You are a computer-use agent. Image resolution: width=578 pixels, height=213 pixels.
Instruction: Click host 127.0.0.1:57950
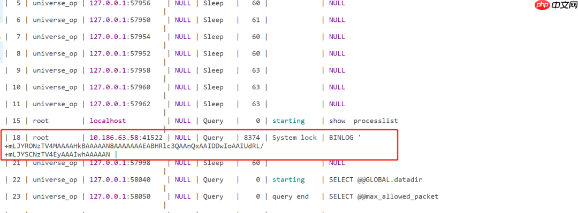(120, 20)
